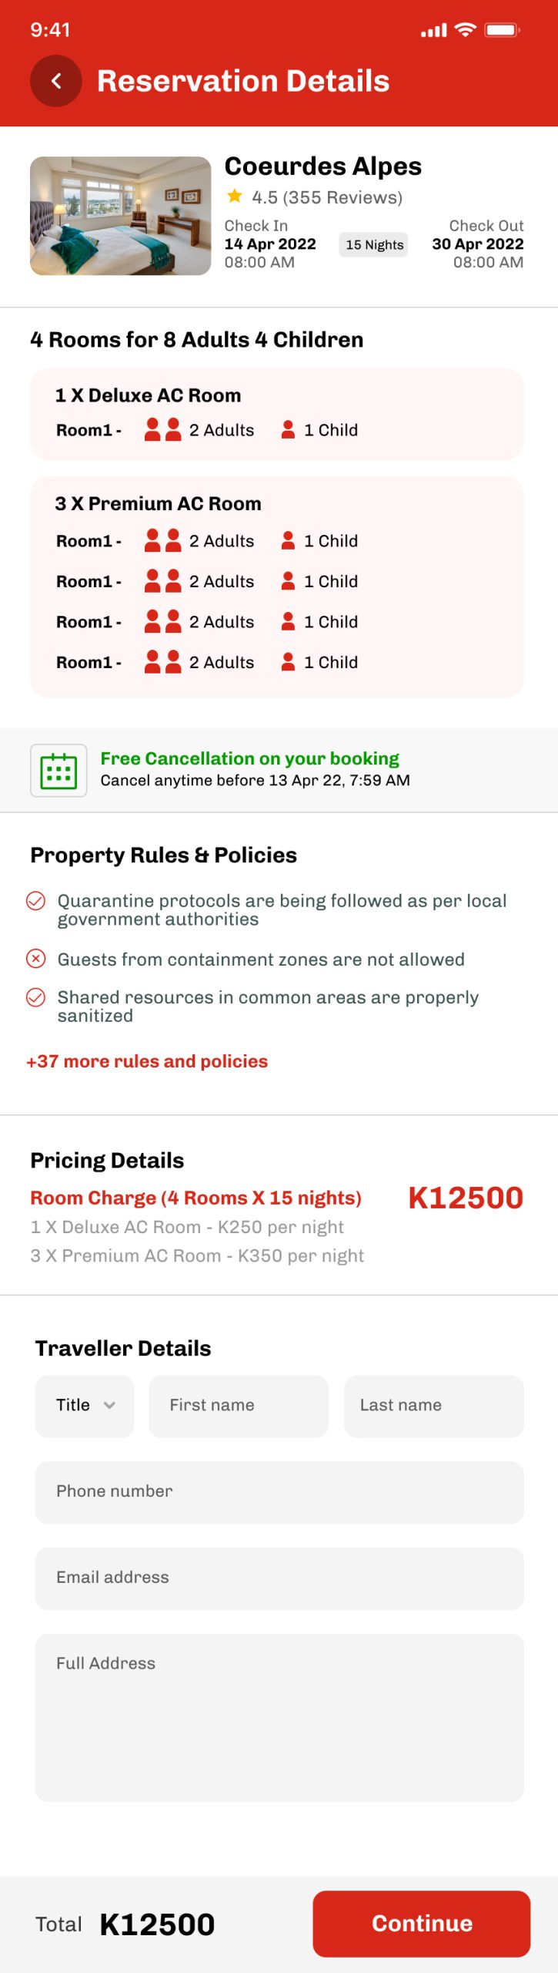This screenshot has width=558, height=1973.
Task: Click the check icon beside quarantine protocols rule
Action: pos(36,901)
